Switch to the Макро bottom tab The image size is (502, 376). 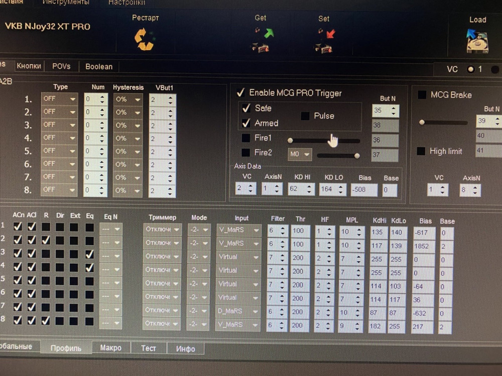tap(111, 347)
